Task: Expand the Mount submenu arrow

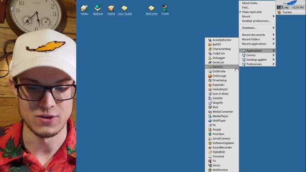Action: point(273,16)
